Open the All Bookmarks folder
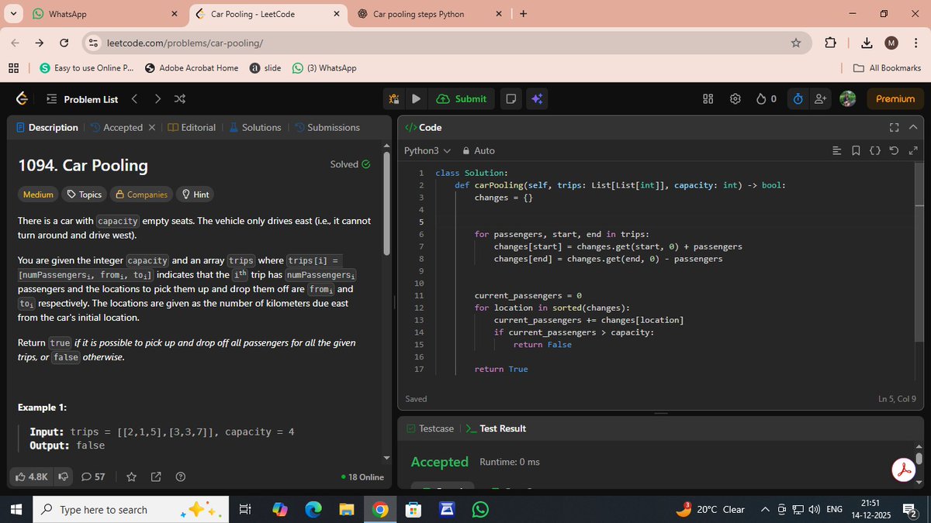 [887, 68]
